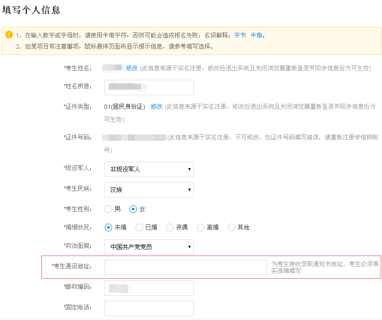Open the 字节 term explanation link
The image size is (382, 320).
[240, 35]
